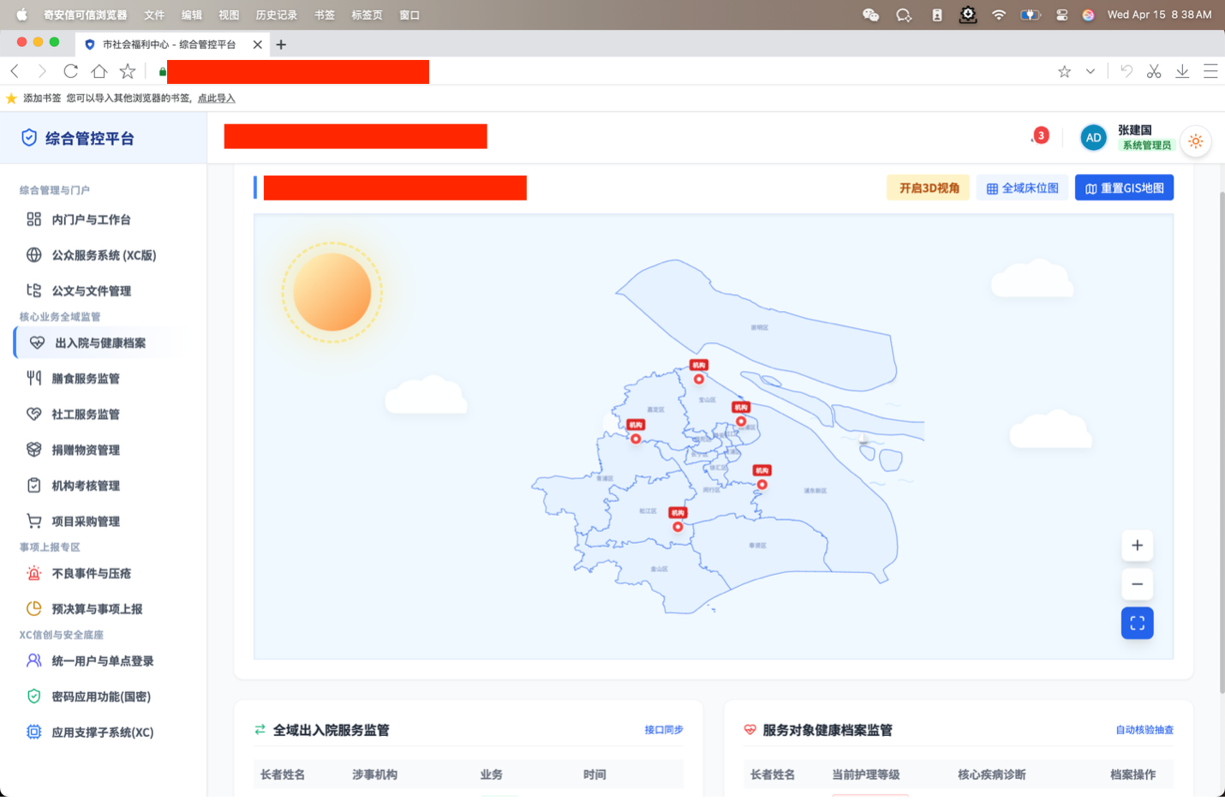Screen dimensions: 1225x801
Task: Open browser downloads
Action: [x=1182, y=72]
